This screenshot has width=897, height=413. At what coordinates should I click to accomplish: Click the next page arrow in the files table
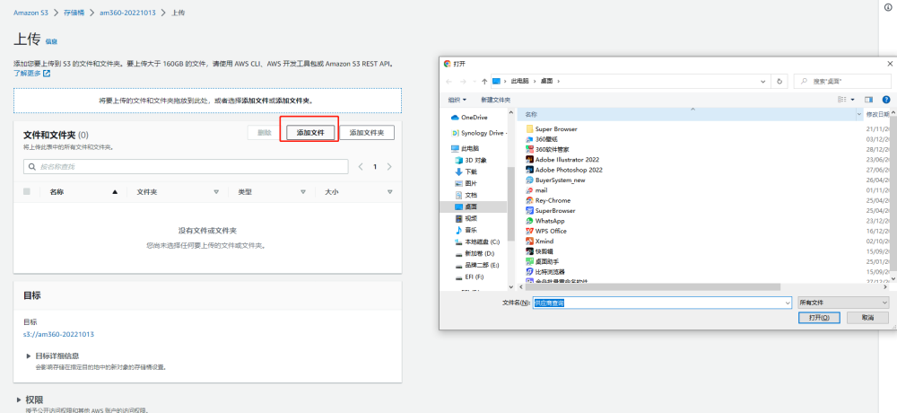tap(389, 167)
